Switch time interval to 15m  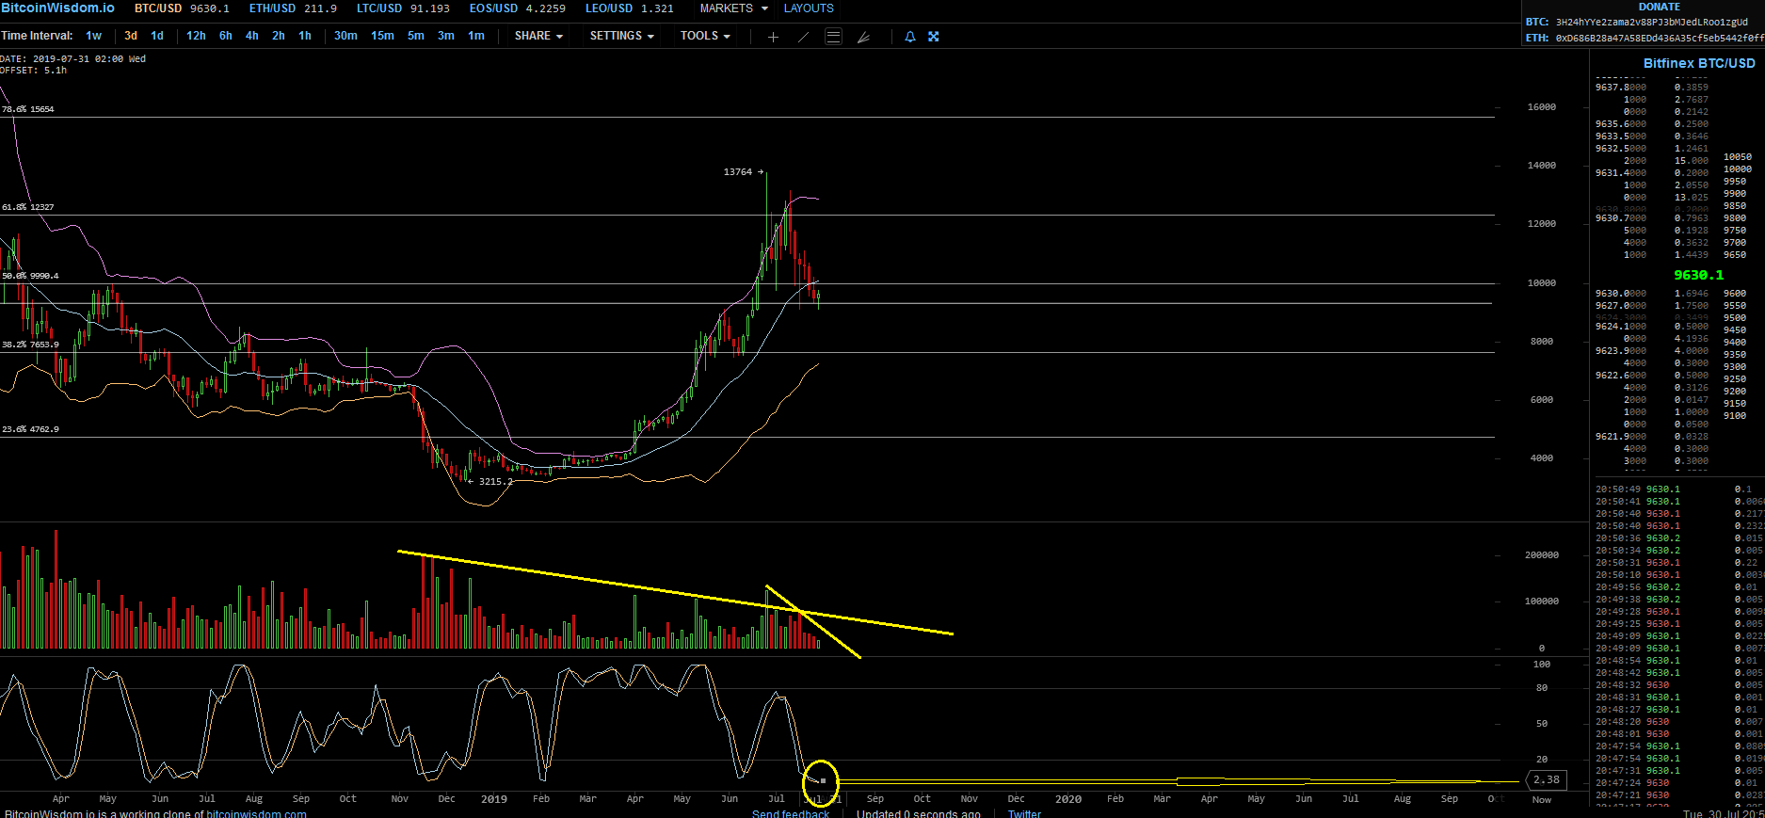coord(382,36)
